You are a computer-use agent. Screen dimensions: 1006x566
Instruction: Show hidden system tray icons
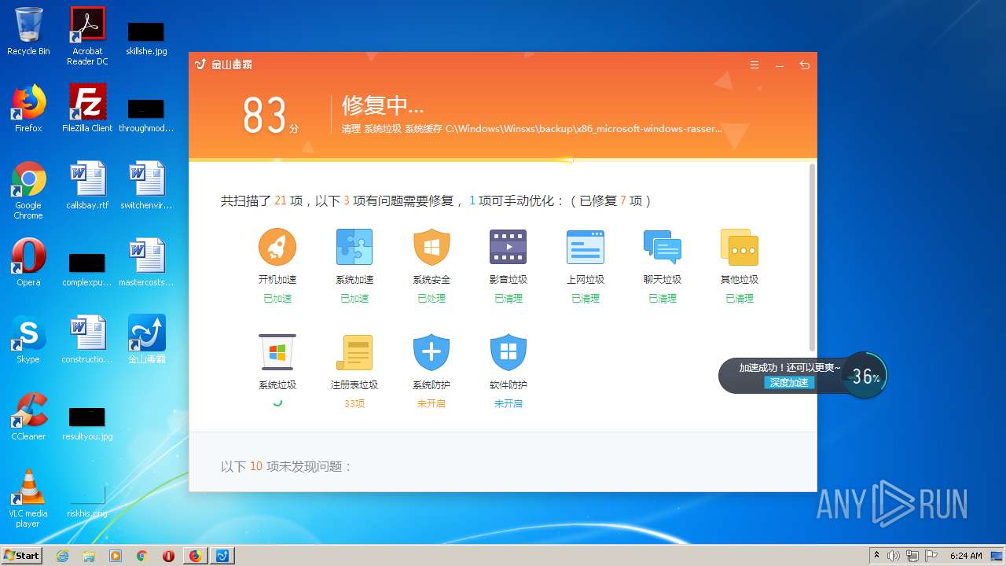876,555
